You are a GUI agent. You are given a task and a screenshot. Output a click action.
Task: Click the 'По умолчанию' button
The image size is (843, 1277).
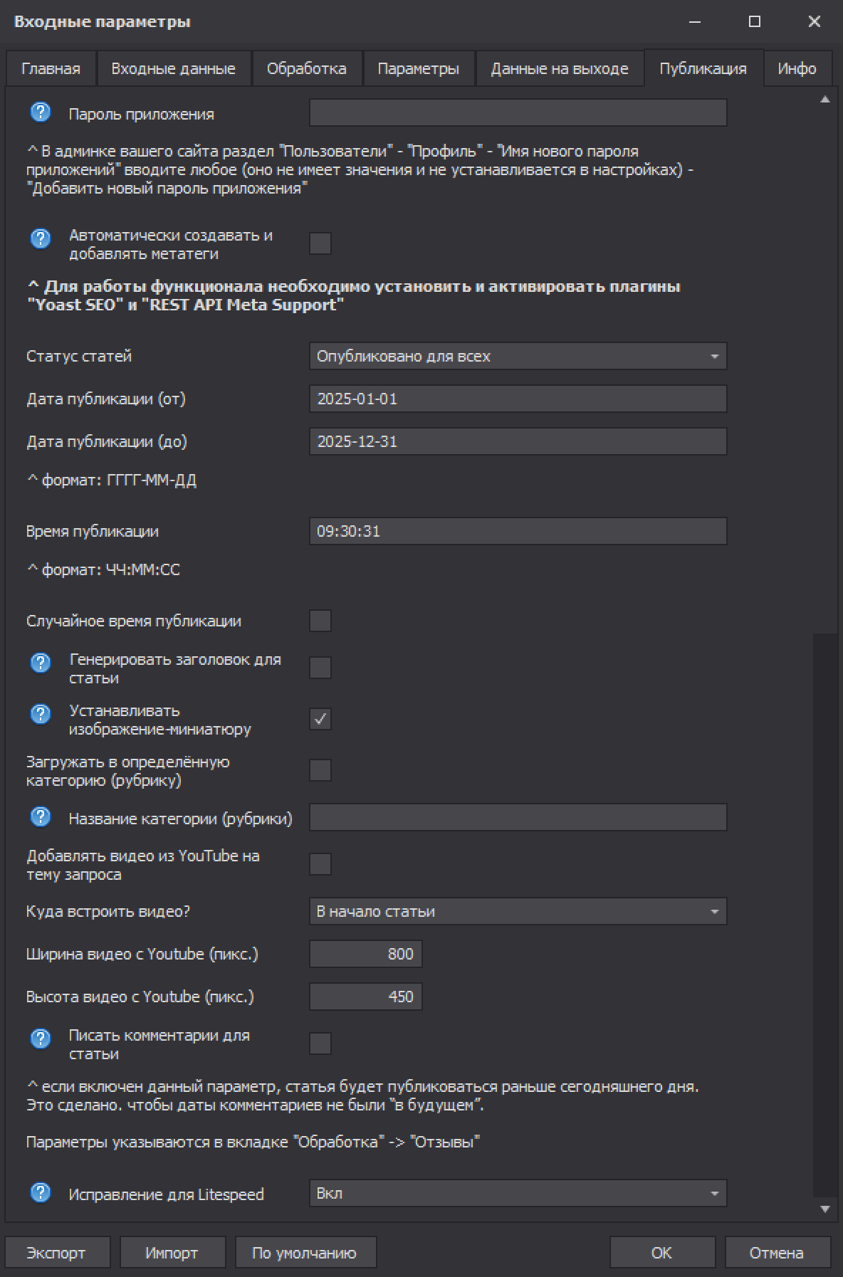pyautogui.click(x=304, y=1253)
